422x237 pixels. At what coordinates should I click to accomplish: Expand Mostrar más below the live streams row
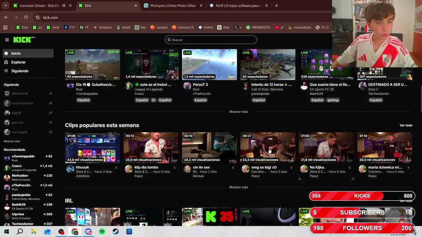239,112
